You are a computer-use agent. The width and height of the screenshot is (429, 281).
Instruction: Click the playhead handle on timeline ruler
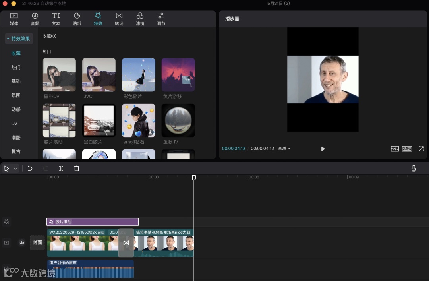194,178
